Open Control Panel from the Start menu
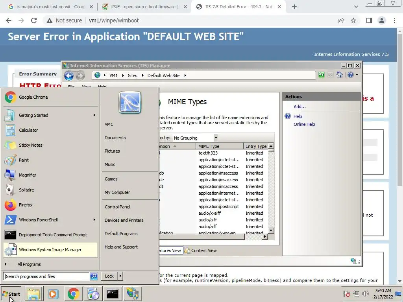 pyautogui.click(x=117, y=207)
